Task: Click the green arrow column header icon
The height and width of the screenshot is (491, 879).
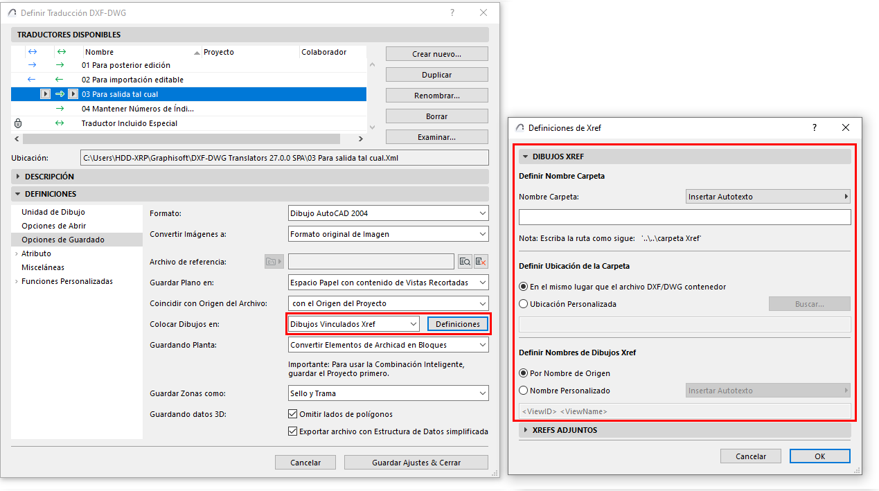Action: [x=61, y=52]
